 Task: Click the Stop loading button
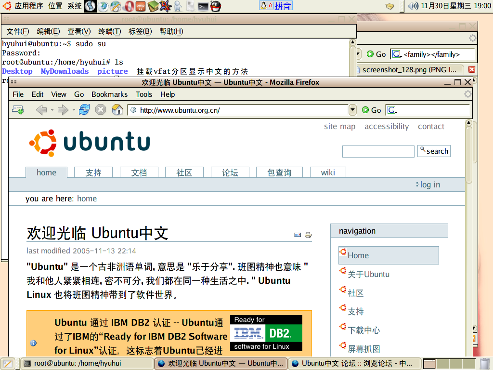[x=101, y=109]
